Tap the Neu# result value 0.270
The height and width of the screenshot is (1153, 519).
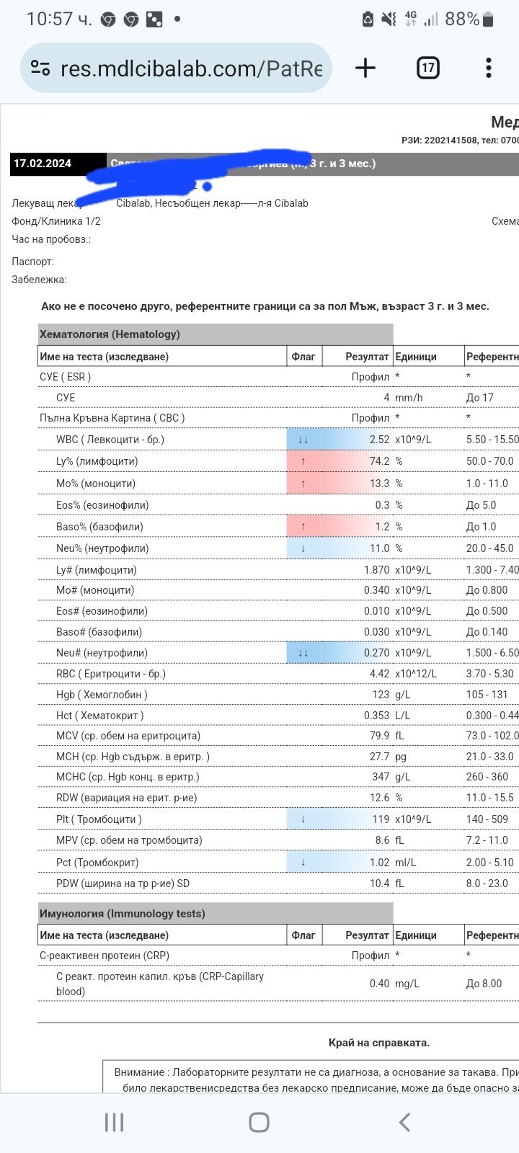[376, 653]
